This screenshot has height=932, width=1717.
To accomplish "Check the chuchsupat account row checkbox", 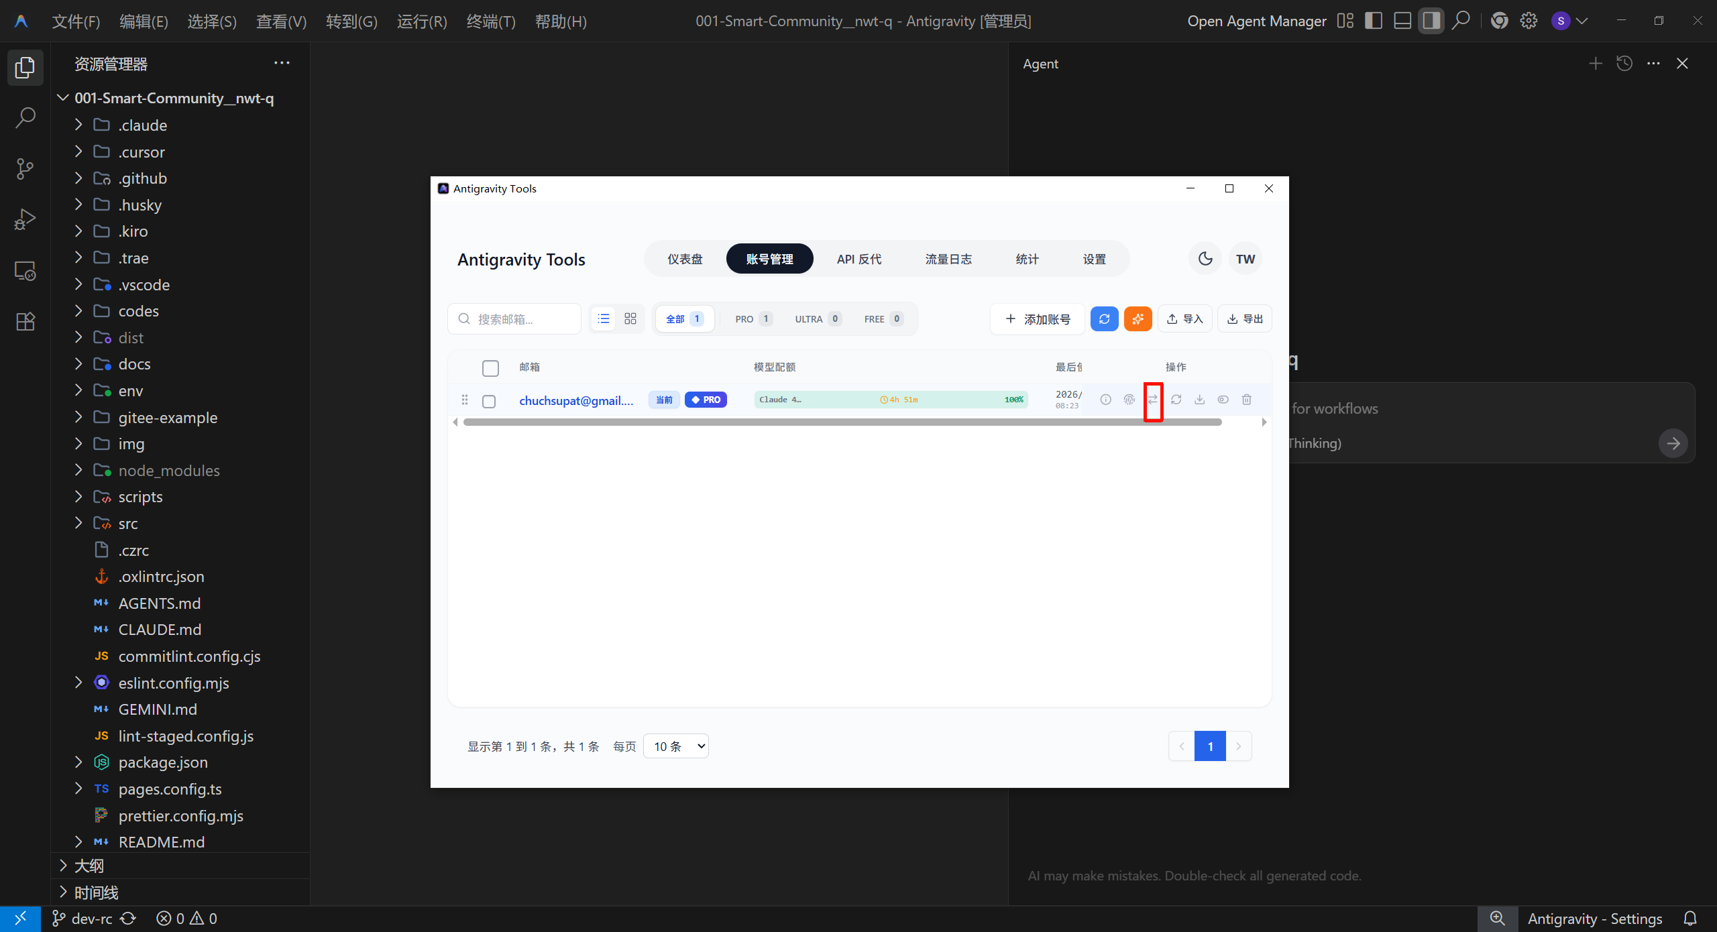I will click(x=489, y=401).
